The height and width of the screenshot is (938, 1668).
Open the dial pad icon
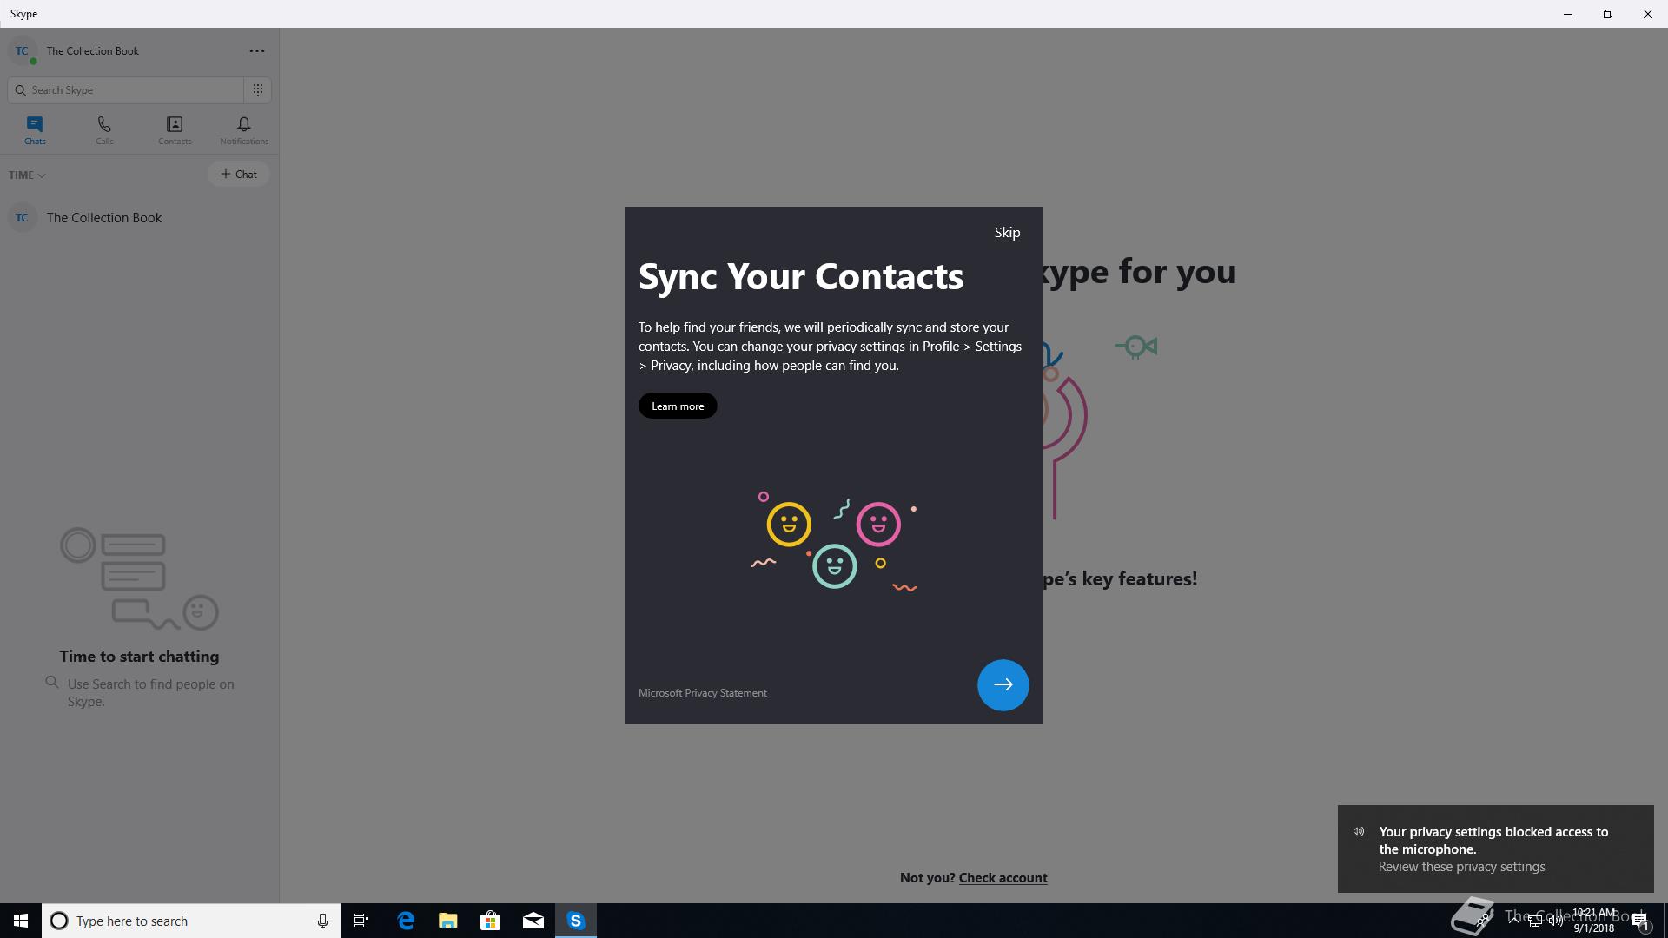[x=258, y=90]
